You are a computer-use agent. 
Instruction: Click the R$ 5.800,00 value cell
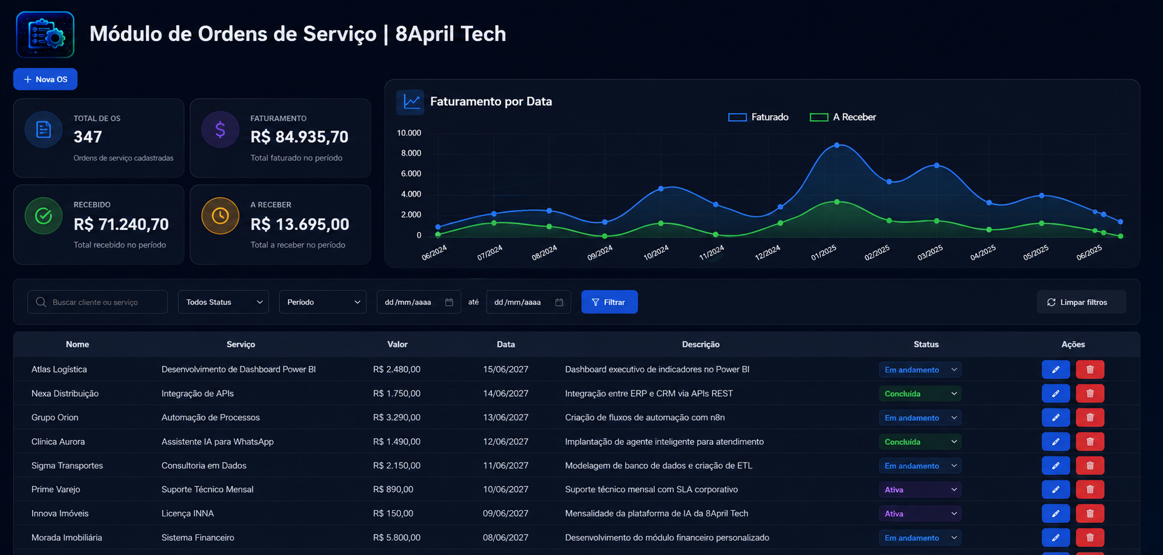tap(397, 538)
